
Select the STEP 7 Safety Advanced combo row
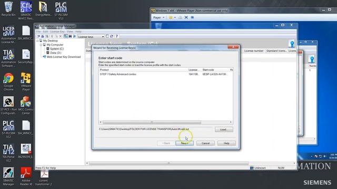click(x=166, y=74)
